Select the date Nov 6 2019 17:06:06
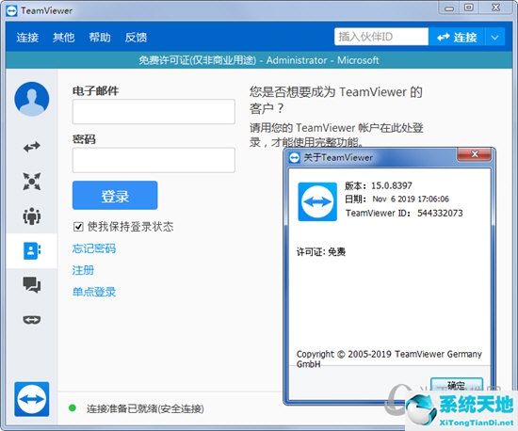Viewport: 518px width, 431px height. coord(411,199)
